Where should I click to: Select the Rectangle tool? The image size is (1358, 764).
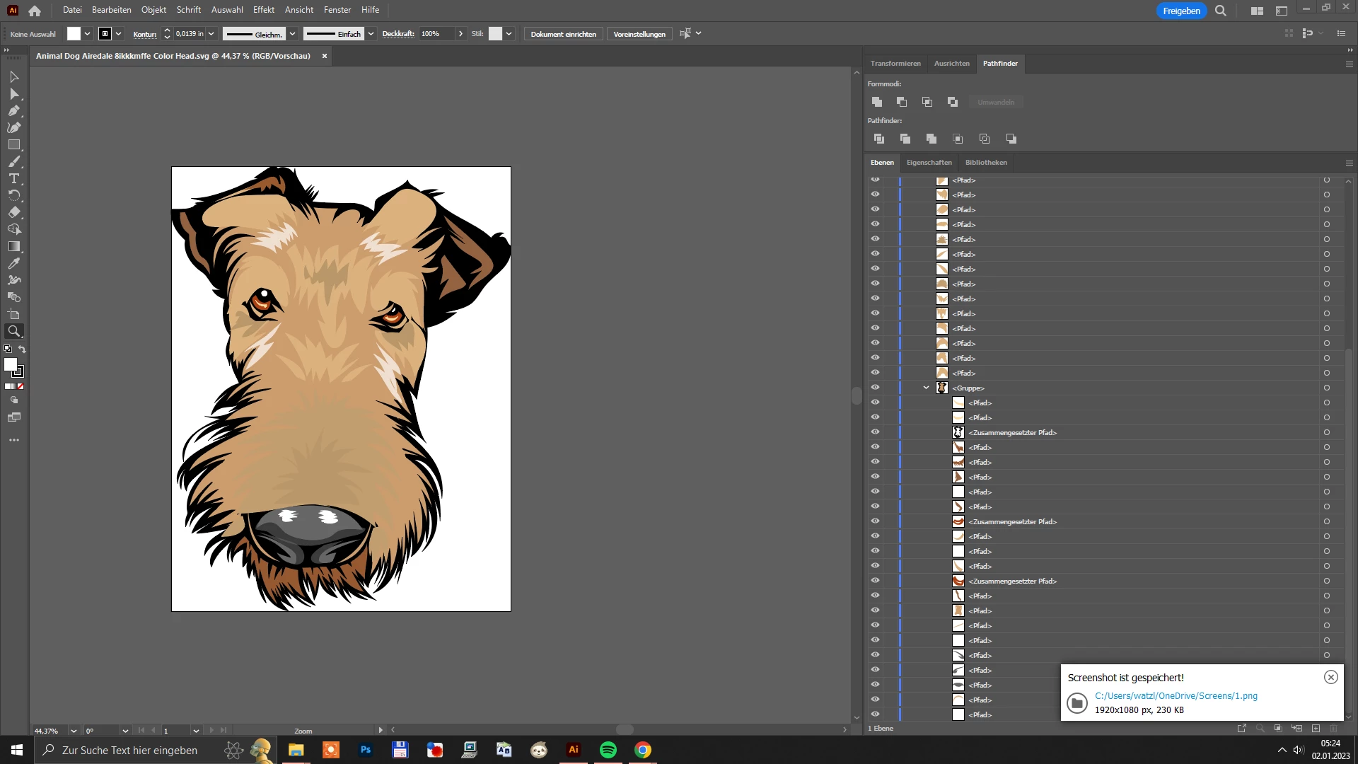point(13,144)
